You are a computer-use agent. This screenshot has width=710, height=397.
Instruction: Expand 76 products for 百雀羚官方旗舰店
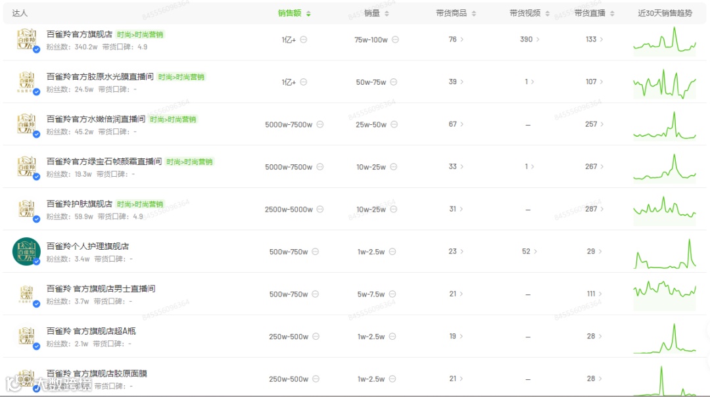[456, 39]
